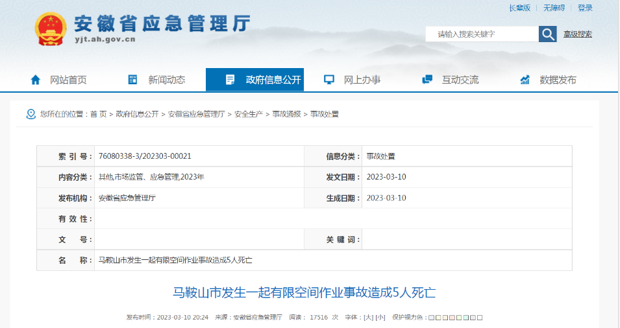Click the home icon beside 网站首页
Screen dimensions: 620x328
tap(35, 80)
